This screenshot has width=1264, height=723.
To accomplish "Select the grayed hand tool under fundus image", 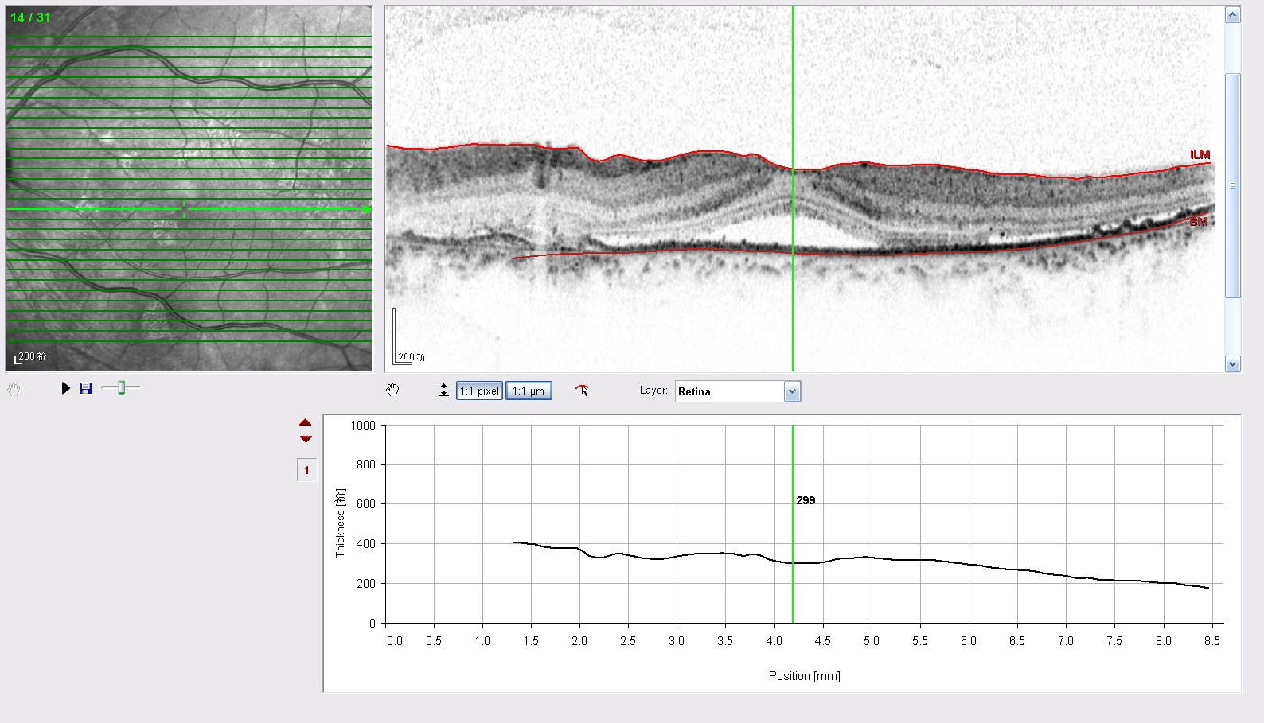I will (x=14, y=390).
